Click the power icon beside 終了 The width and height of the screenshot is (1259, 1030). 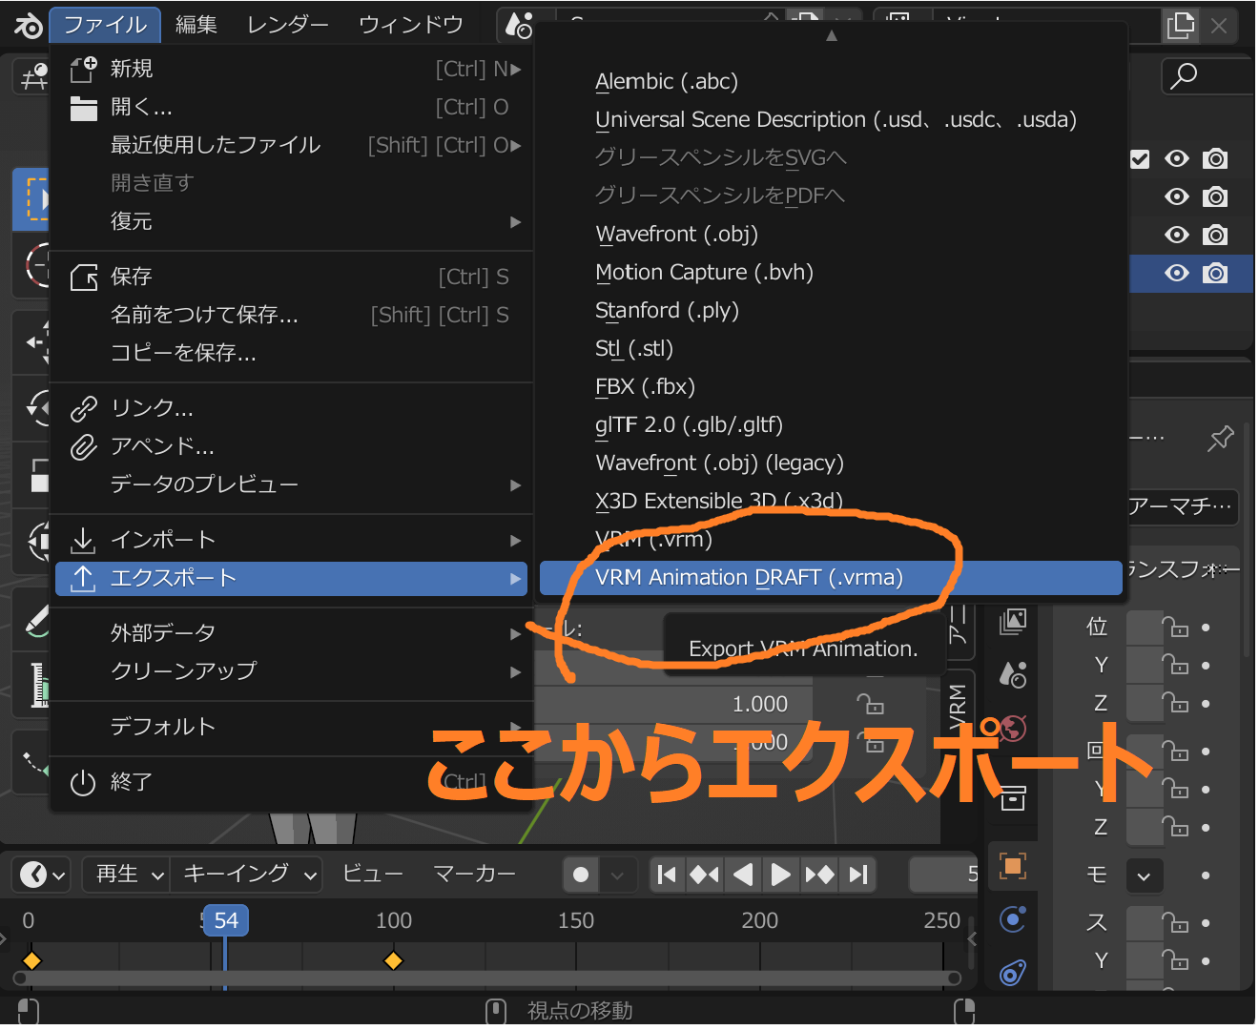click(x=84, y=783)
